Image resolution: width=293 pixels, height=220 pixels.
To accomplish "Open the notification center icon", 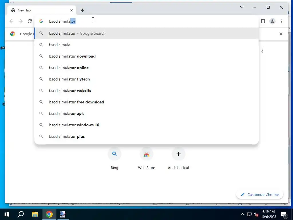I will (284, 214).
